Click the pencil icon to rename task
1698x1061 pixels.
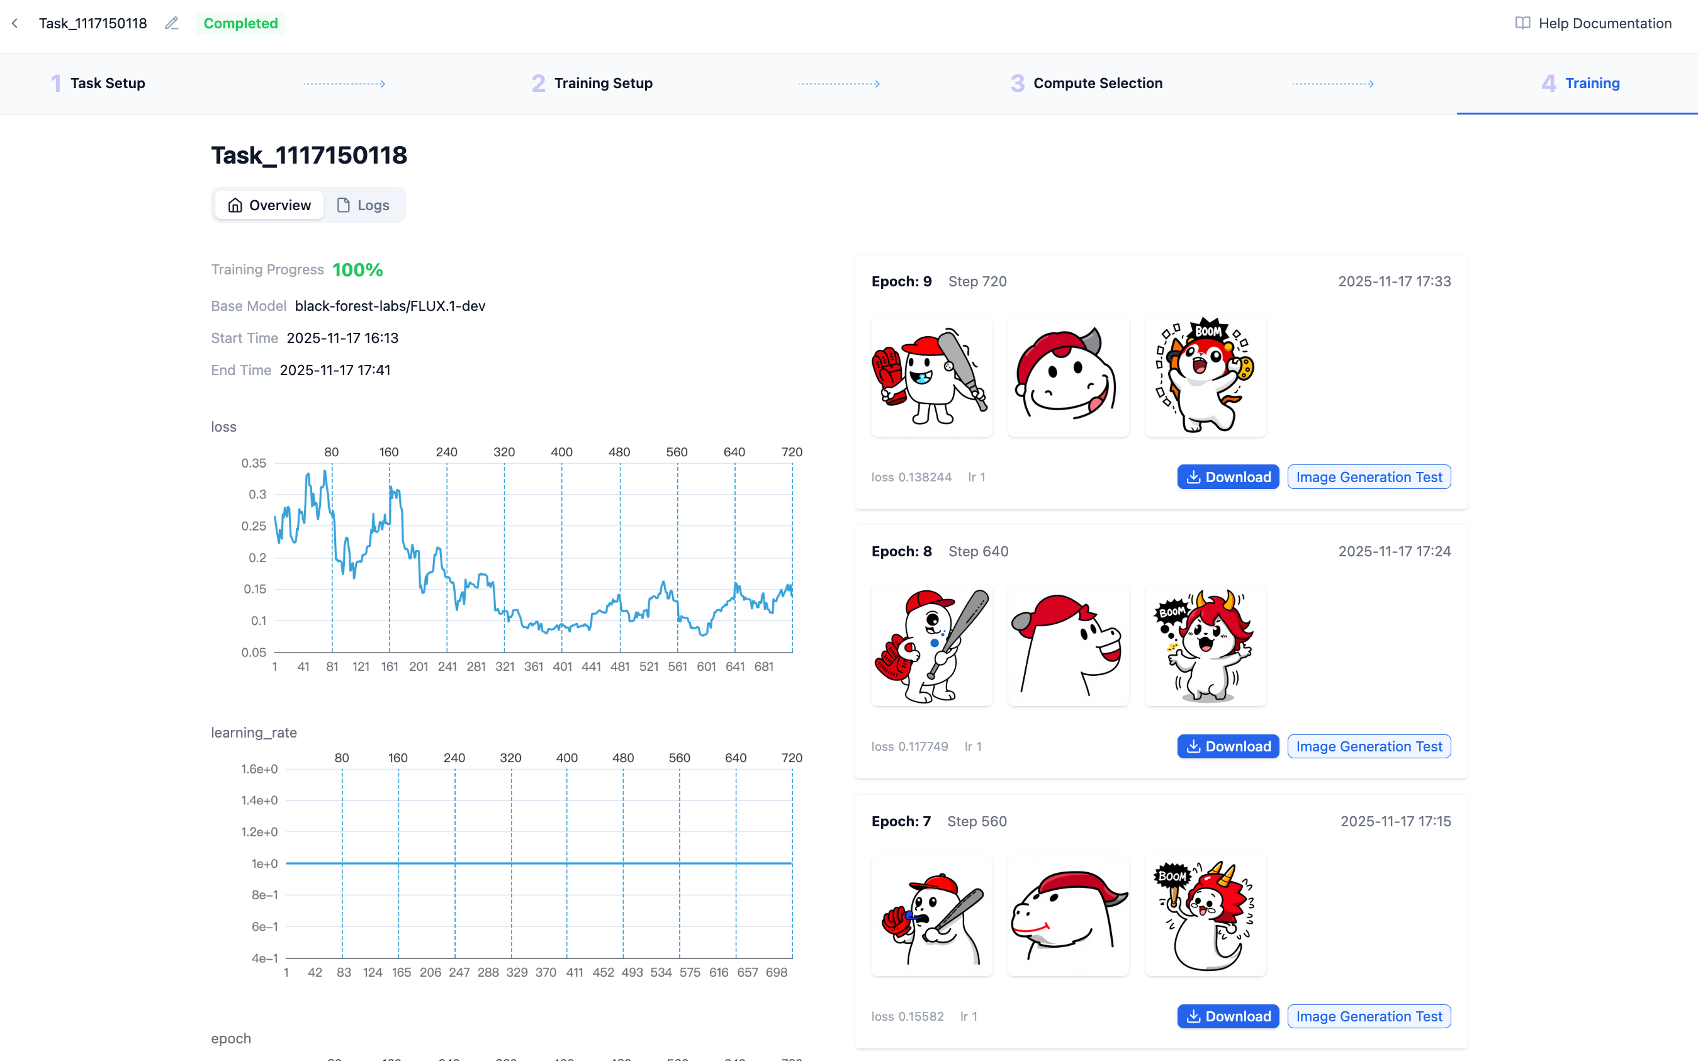point(172,23)
